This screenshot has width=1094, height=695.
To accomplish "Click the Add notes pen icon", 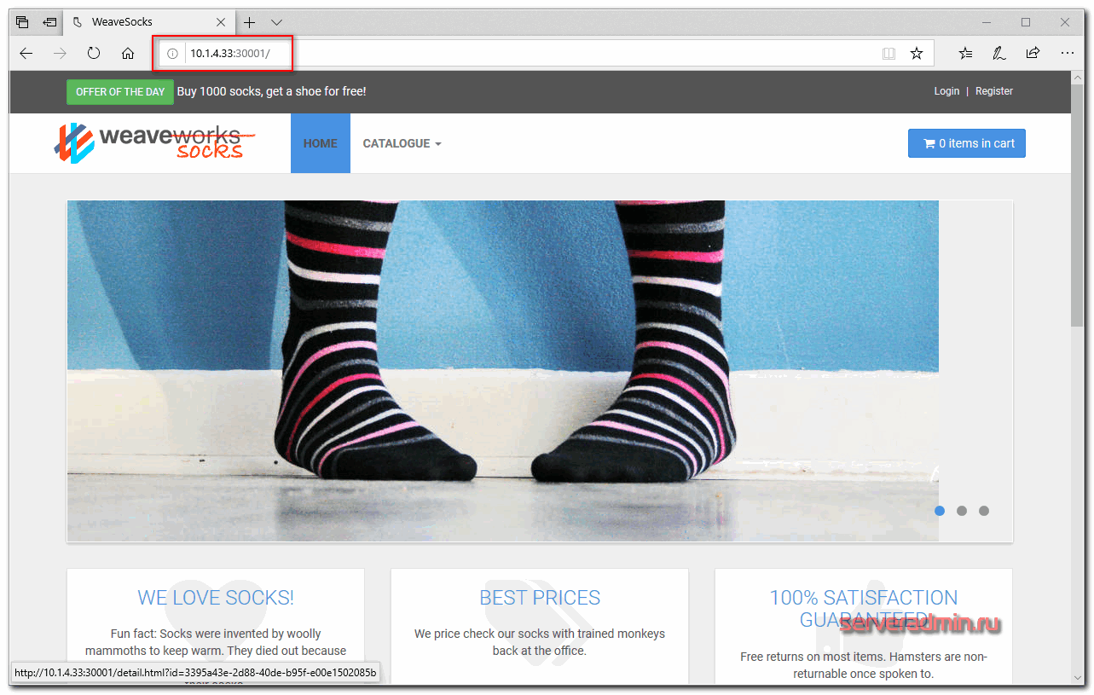I will click(998, 53).
